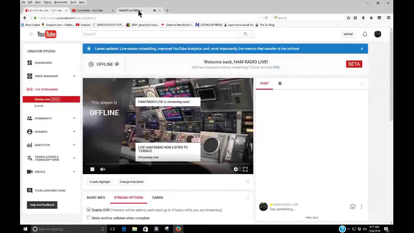Unmute the preview player volume
Viewport: 414px width, 233px height.
pos(103,169)
